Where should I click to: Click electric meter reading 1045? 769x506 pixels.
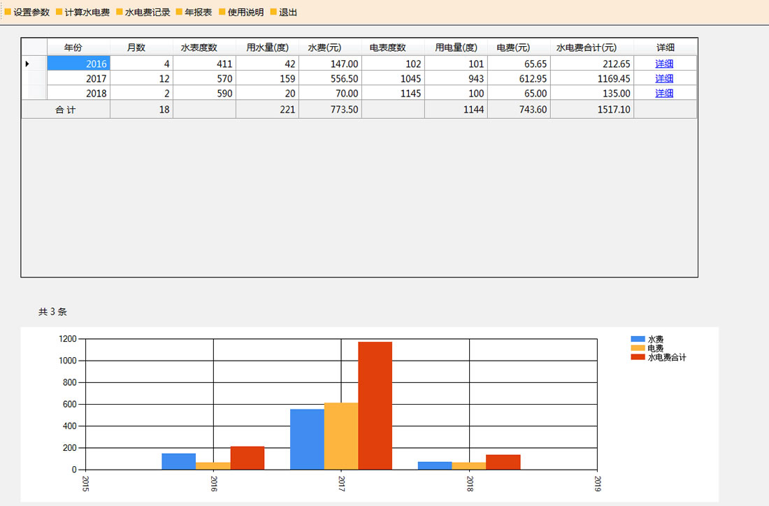(393, 78)
